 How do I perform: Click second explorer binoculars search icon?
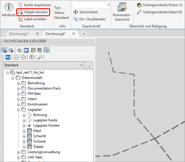click(x=11, y=50)
